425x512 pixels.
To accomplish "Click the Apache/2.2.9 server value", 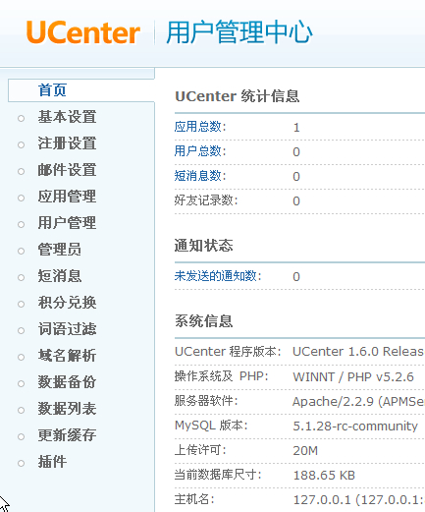I will click(358, 401).
